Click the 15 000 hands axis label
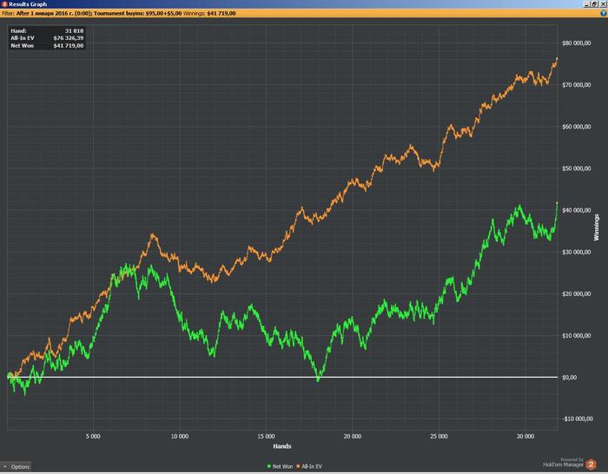 pos(266,437)
